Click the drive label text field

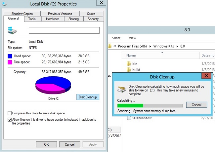coord(64,30)
